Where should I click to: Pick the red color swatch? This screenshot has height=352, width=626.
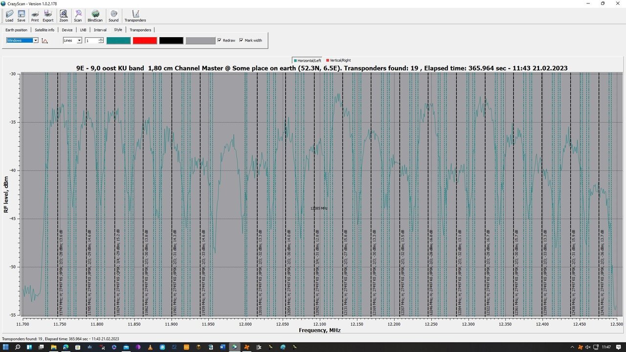click(145, 41)
